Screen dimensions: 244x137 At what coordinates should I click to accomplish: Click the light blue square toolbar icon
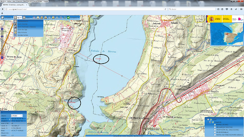[x=50, y=18]
